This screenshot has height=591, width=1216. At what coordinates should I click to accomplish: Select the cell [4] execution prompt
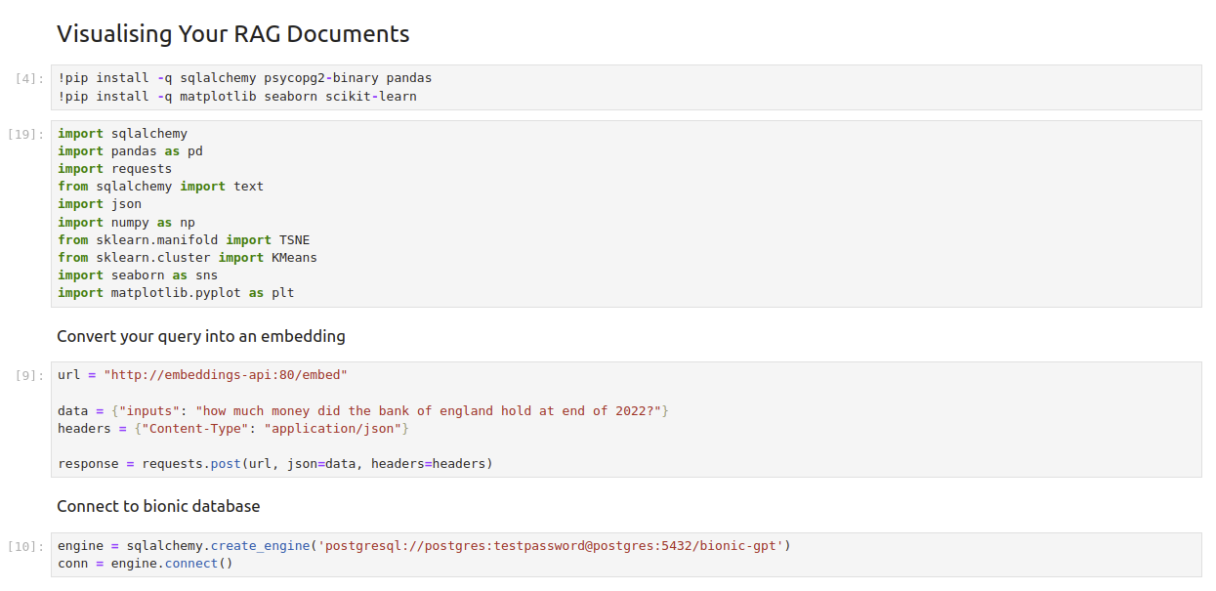29,79
